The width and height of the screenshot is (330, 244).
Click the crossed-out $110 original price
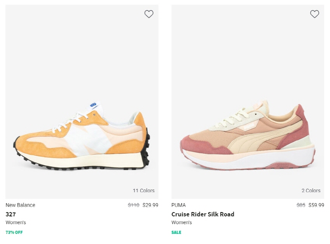tap(134, 205)
